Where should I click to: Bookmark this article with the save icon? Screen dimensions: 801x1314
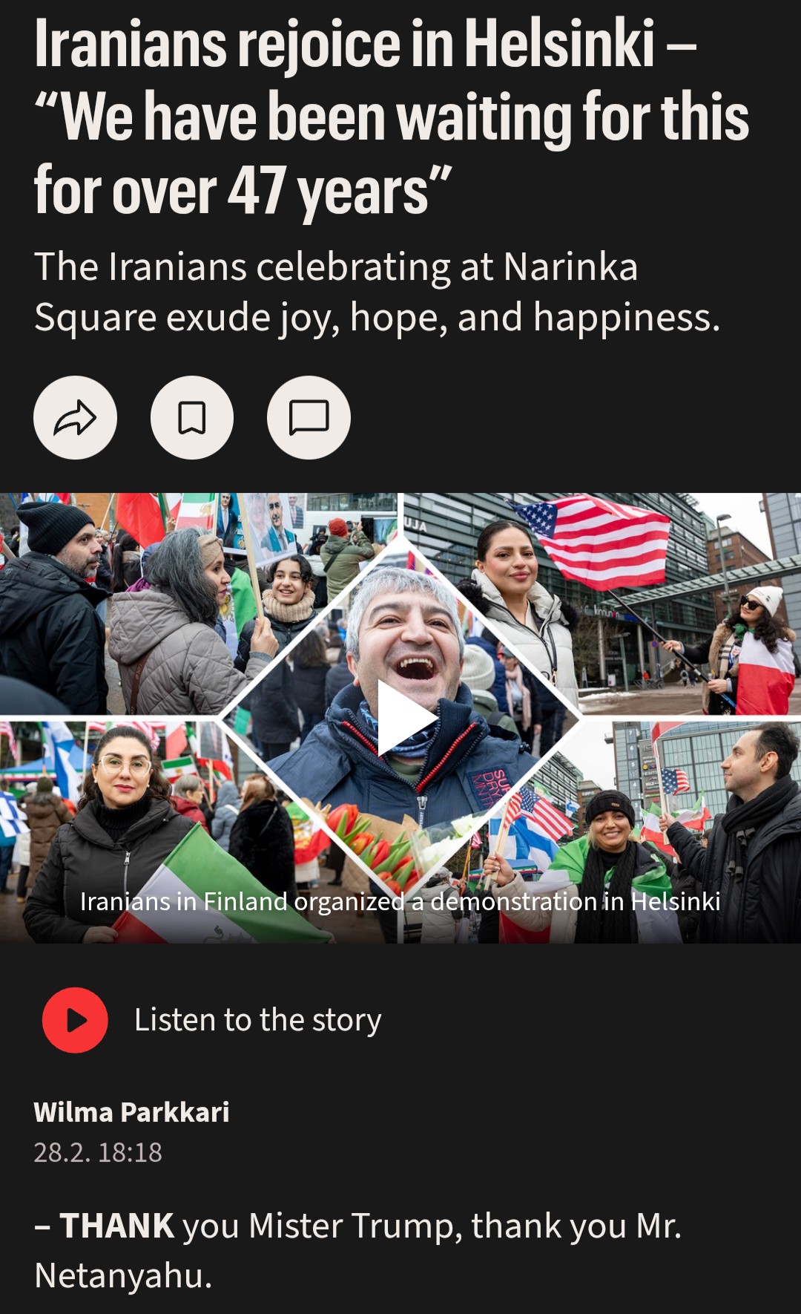[x=192, y=418]
